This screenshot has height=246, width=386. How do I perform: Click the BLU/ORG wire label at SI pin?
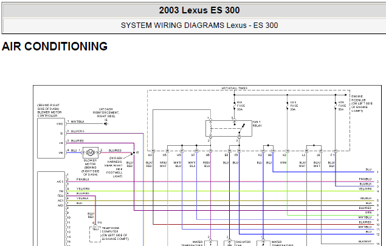(x=78, y=131)
